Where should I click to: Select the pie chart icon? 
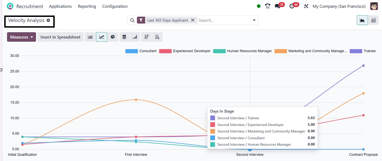click(113, 37)
